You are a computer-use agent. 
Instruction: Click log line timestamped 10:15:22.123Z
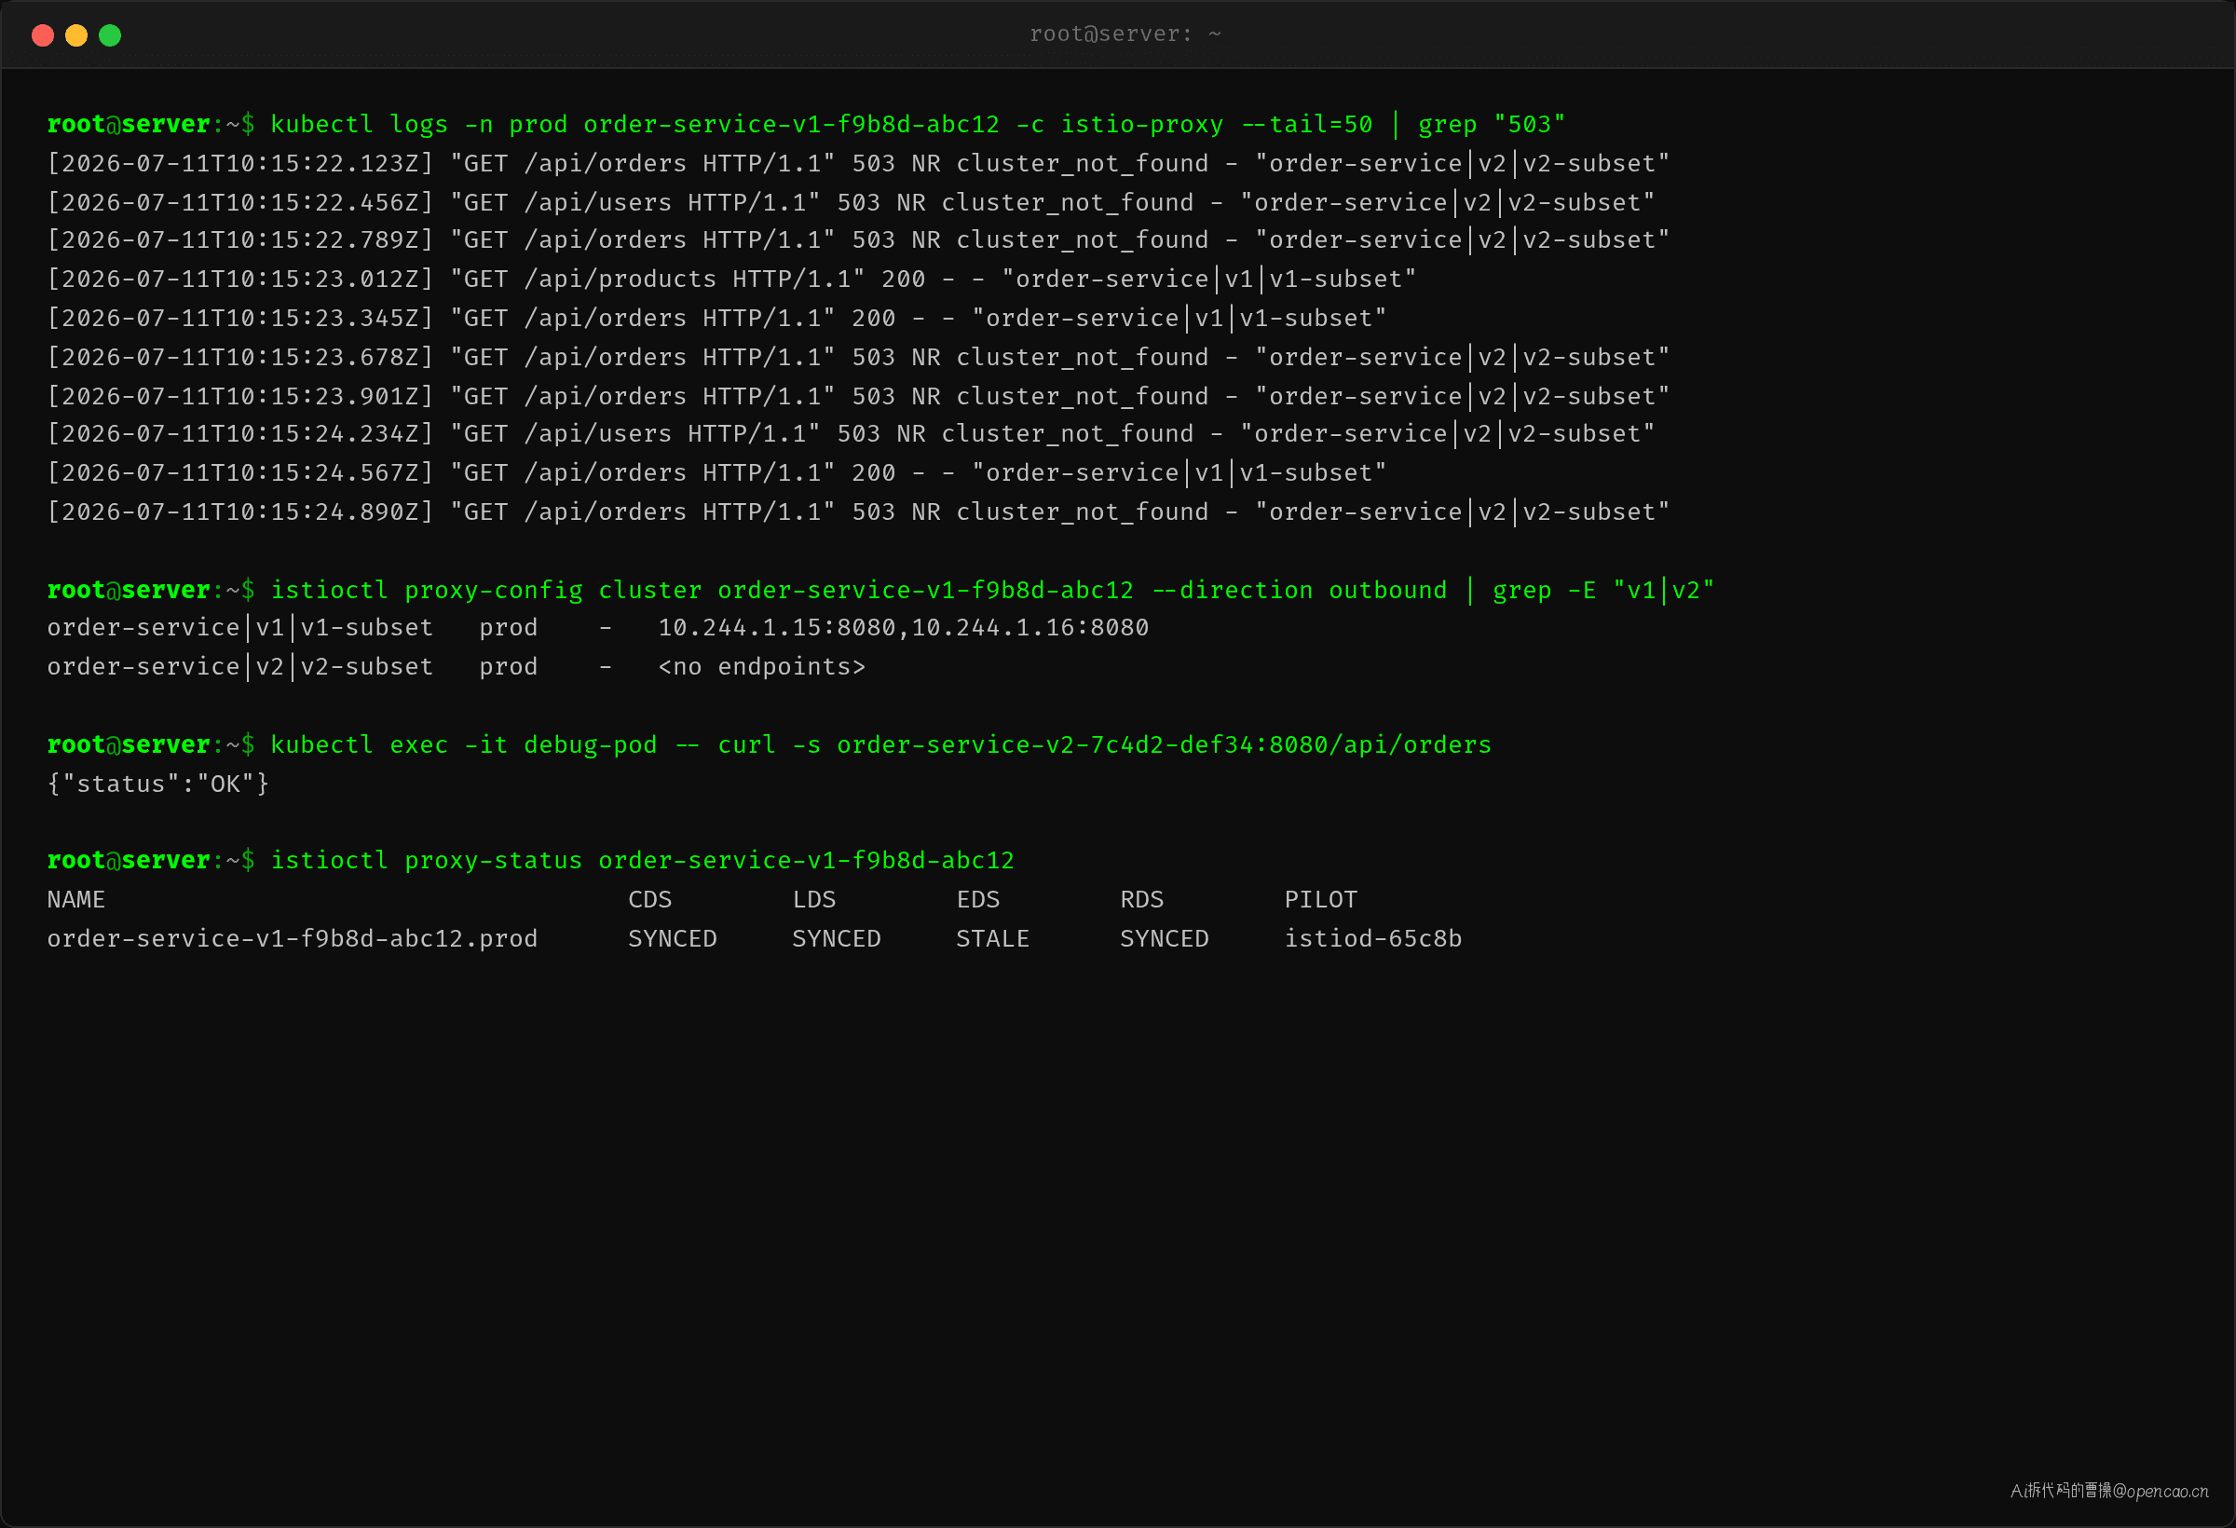[x=858, y=164]
